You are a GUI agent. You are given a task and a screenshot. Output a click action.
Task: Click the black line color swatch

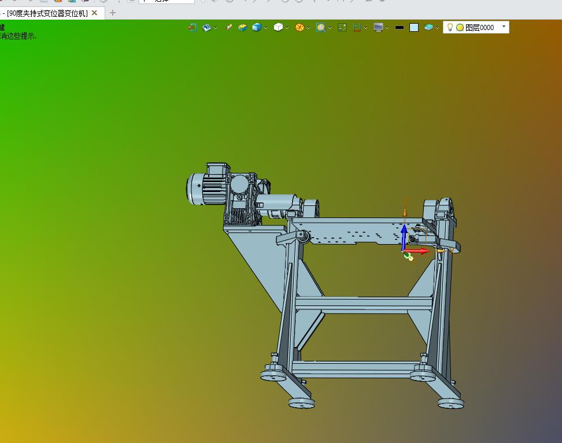click(400, 28)
